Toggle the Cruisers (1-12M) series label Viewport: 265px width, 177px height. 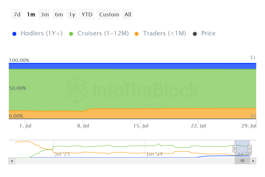point(103,33)
